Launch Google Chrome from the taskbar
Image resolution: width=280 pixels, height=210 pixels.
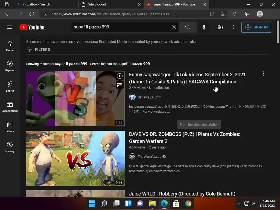pos(188,203)
